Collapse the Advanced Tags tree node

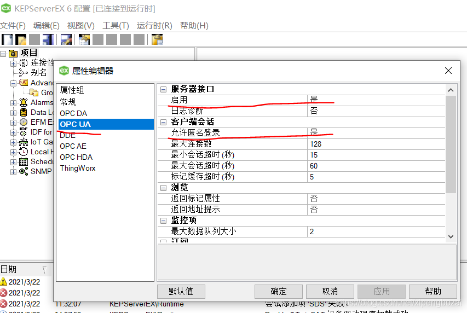[x=13, y=83]
